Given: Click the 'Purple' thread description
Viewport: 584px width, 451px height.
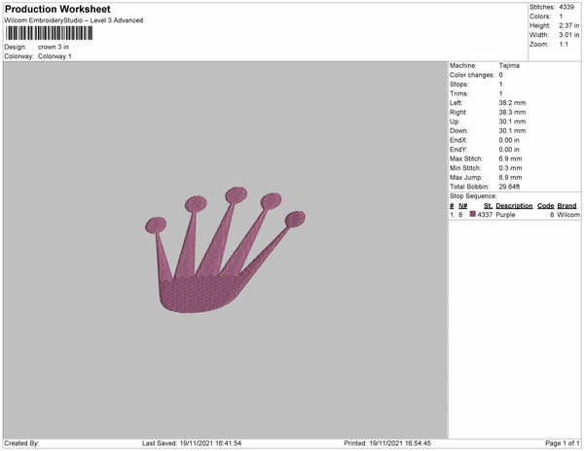Looking at the screenshot, I should [505, 215].
